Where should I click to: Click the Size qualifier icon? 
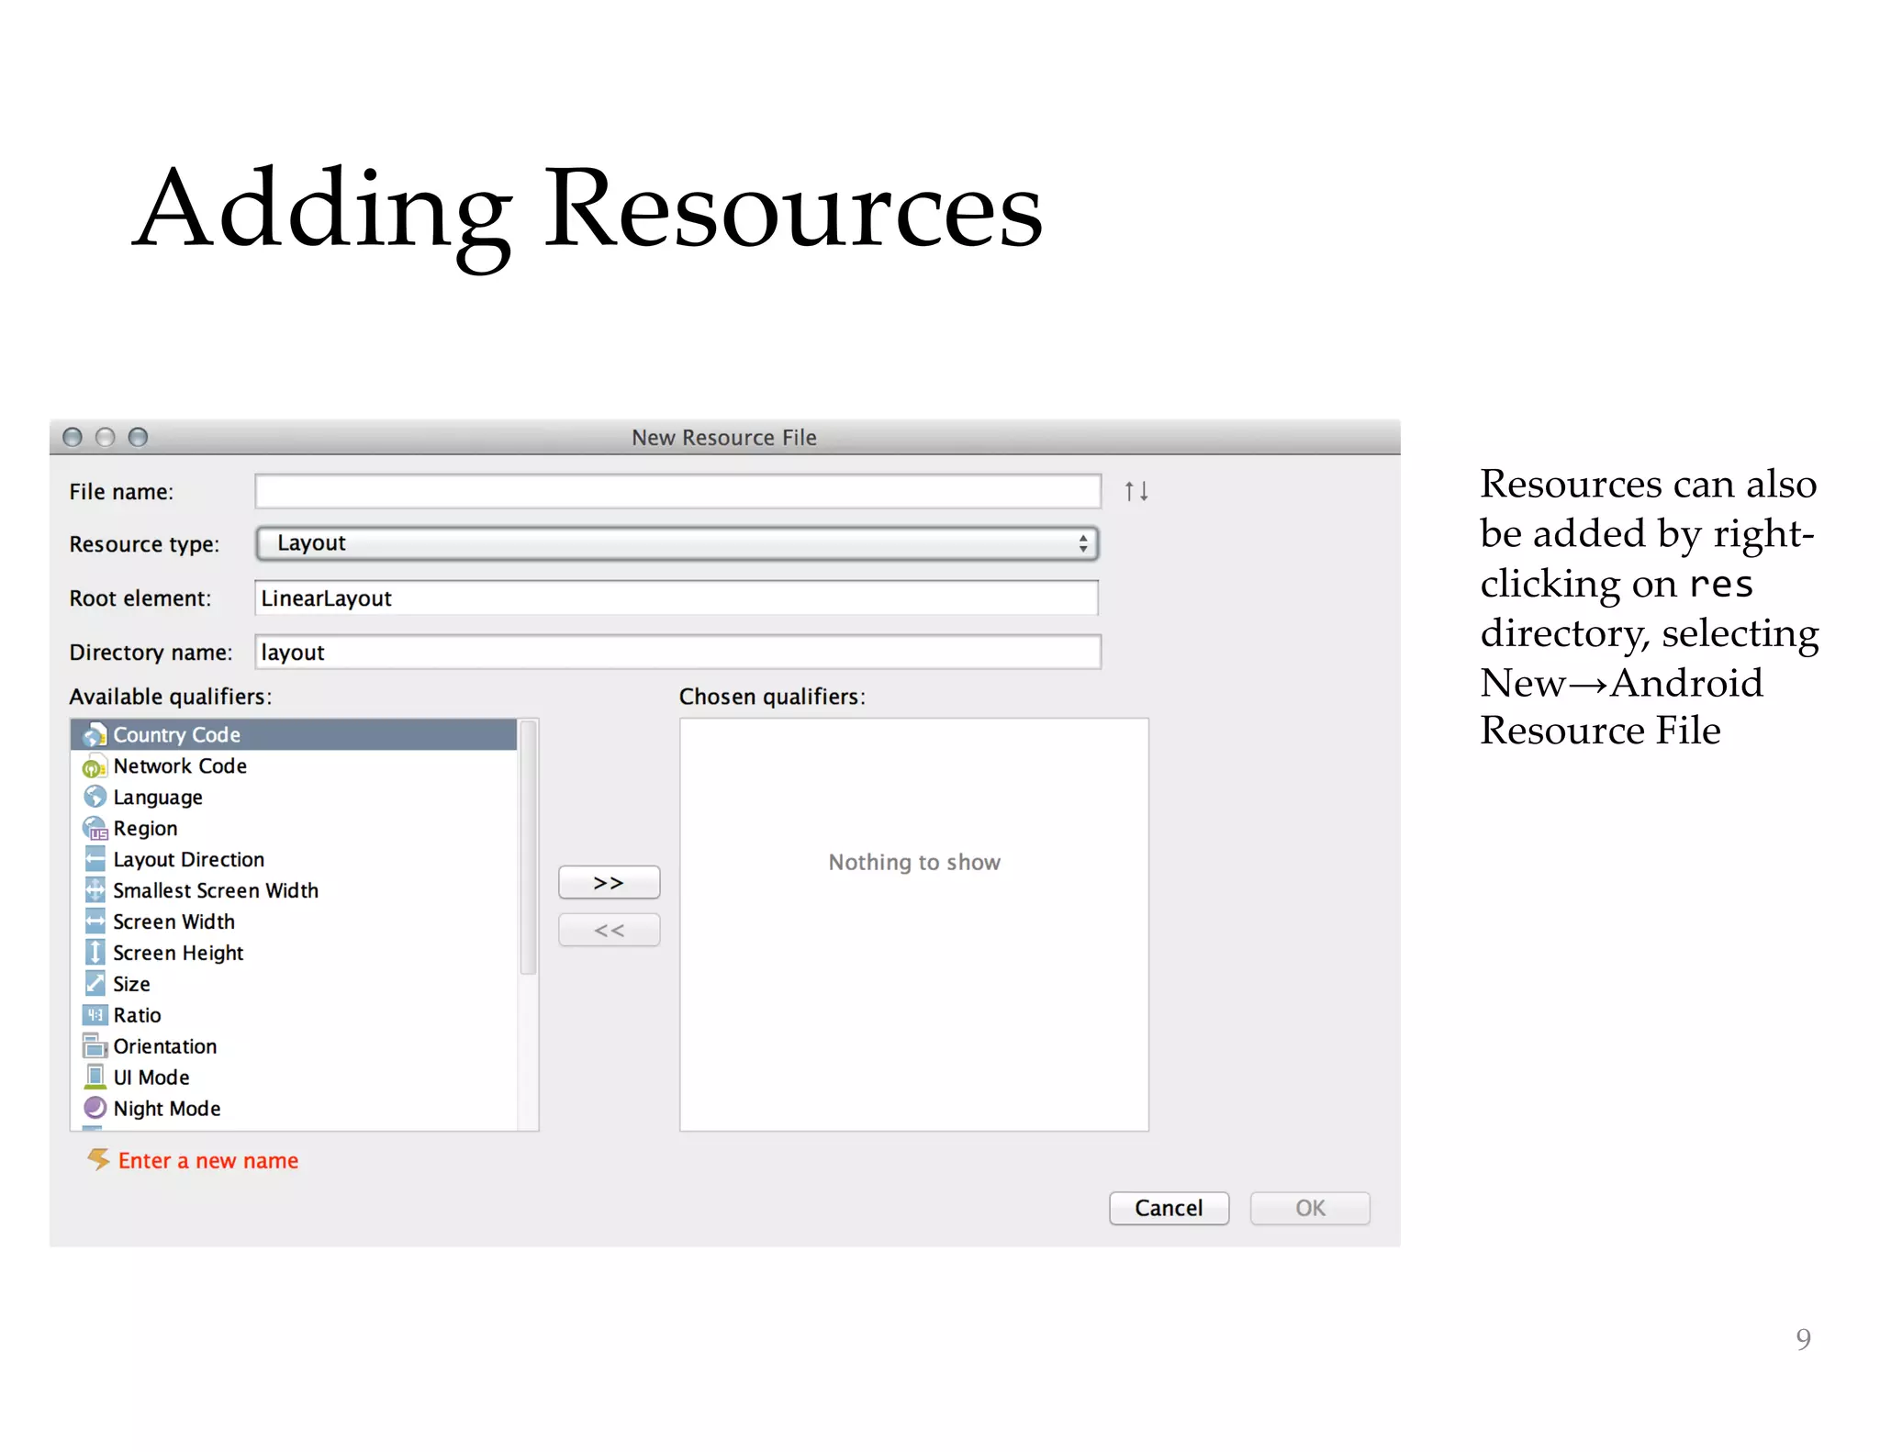pyautogui.click(x=95, y=983)
